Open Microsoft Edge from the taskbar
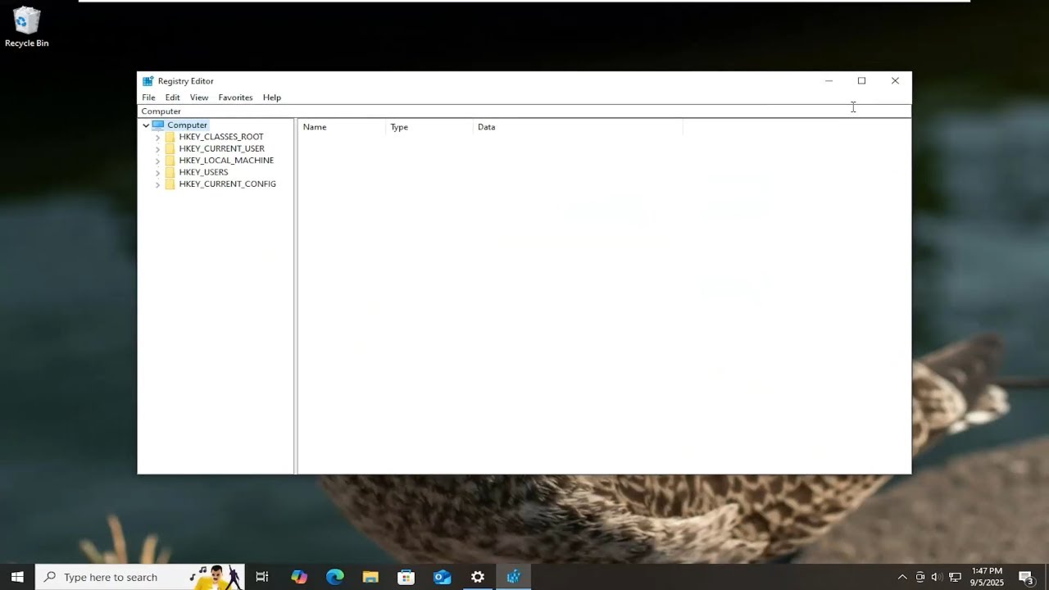This screenshot has width=1049, height=590. tap(335, 577)
